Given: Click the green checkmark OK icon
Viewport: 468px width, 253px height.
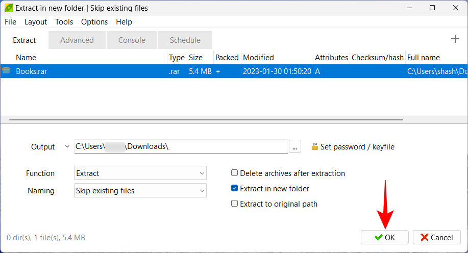Looking at the screenshot, I should tap(378, 238).
